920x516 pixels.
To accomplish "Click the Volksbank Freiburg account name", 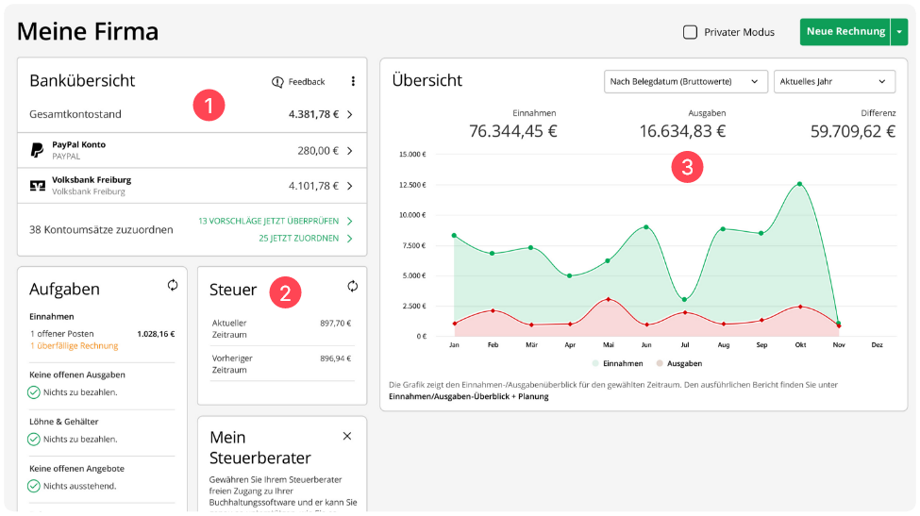I will point(92,180).
